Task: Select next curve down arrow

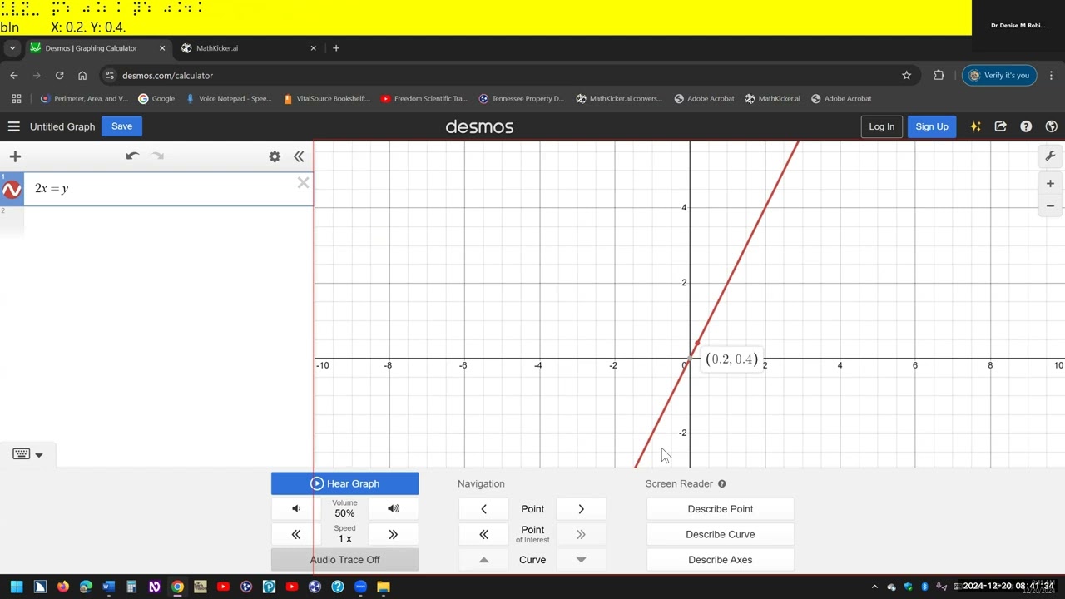Action: (581, 560)
